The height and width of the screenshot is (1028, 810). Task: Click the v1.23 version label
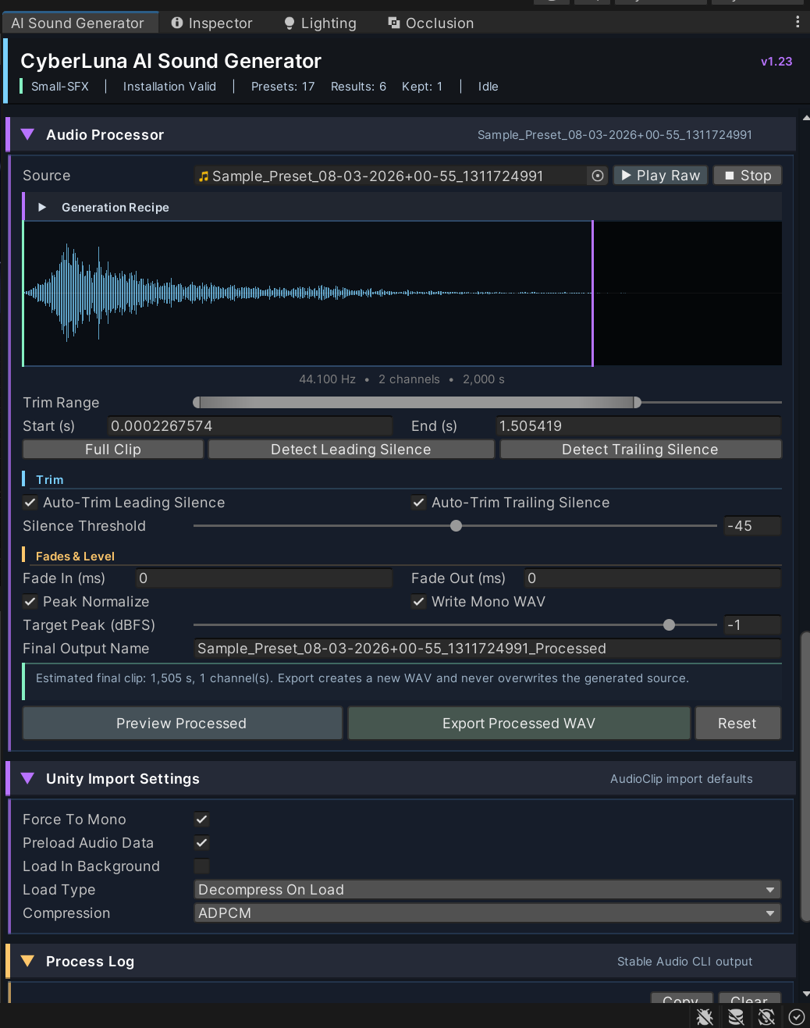[x=776, y=62]
